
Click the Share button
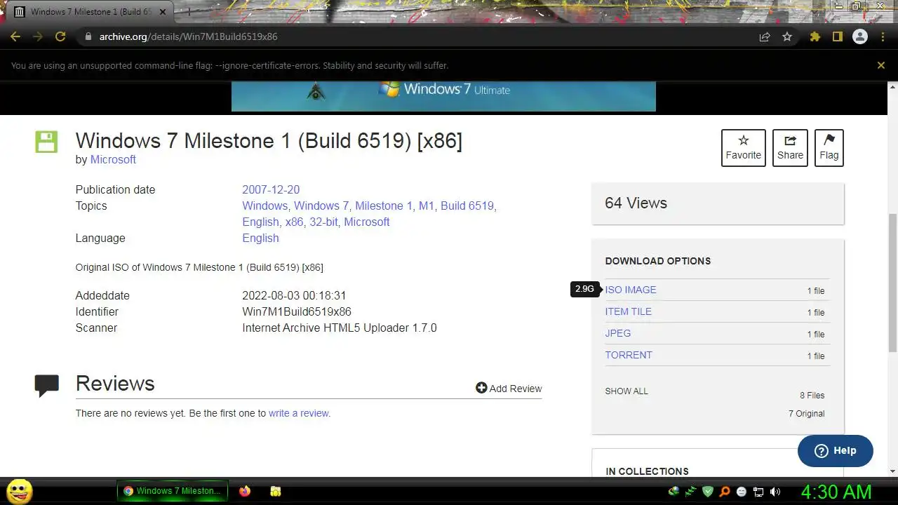[790, 148]
